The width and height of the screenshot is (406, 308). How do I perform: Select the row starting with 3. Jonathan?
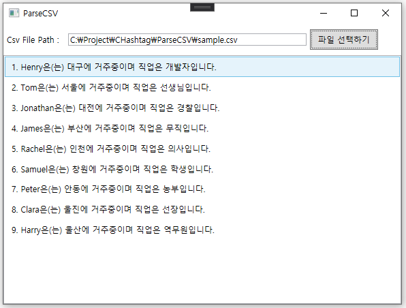(x=202, y=108)
